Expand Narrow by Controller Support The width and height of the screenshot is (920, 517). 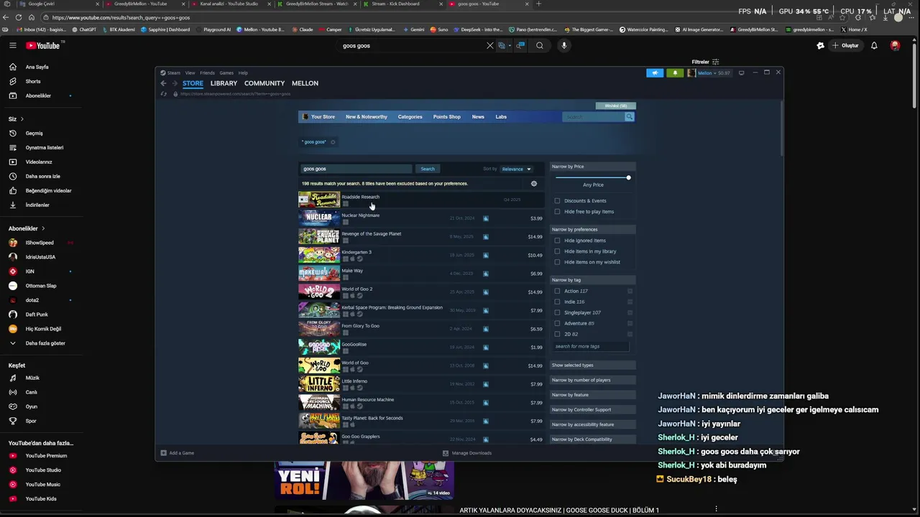click(x=593, y=410)
